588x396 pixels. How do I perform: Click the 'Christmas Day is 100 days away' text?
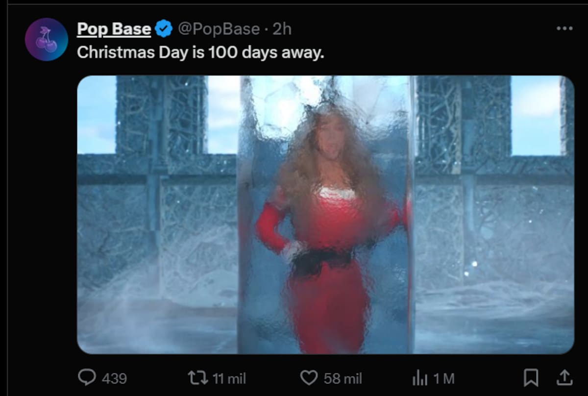(200, 52)
